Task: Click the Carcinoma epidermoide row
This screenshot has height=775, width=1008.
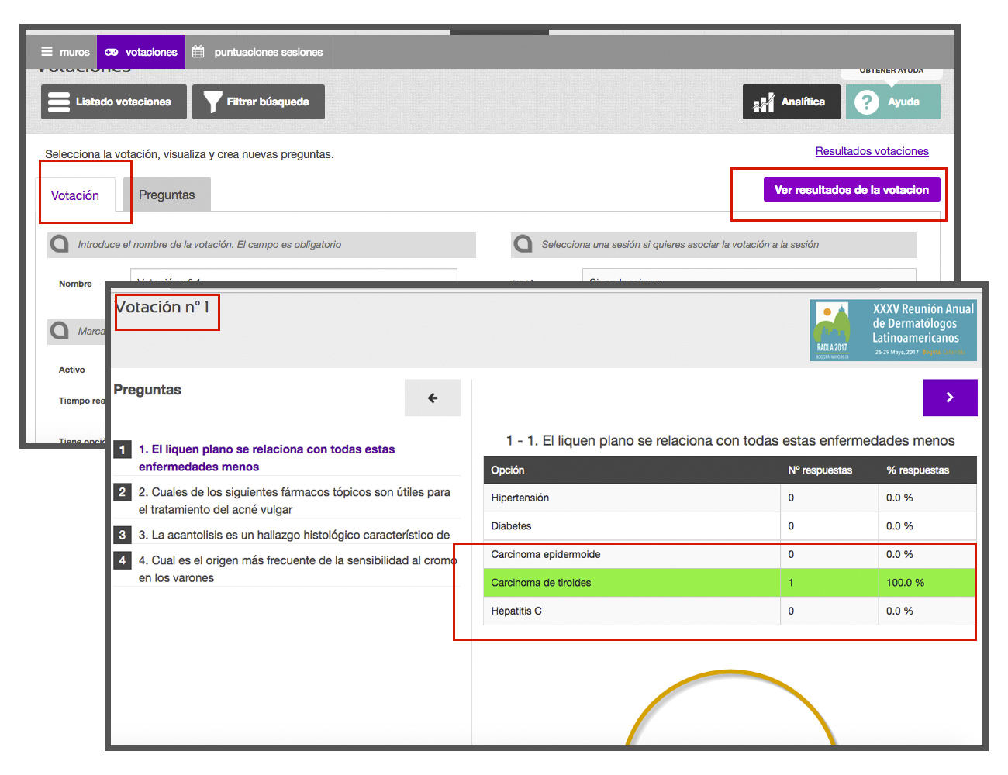Action: point(730,554)
